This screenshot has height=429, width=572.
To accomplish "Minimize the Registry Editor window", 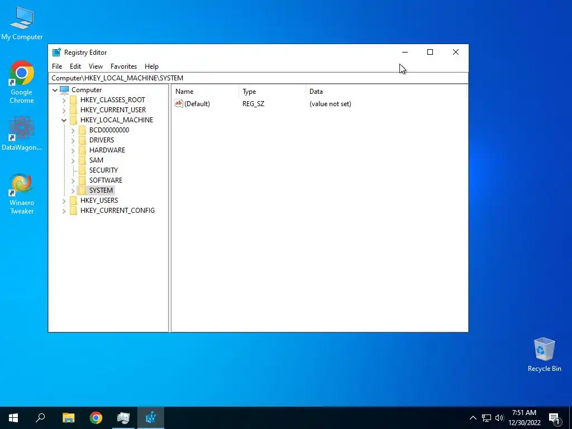I will pos(405,52).
